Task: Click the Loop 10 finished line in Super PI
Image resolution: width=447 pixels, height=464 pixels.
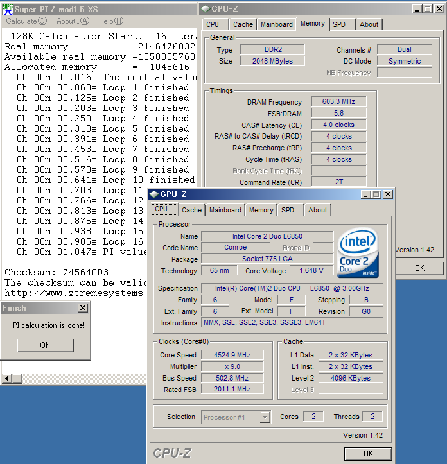Action: (106, 180)
